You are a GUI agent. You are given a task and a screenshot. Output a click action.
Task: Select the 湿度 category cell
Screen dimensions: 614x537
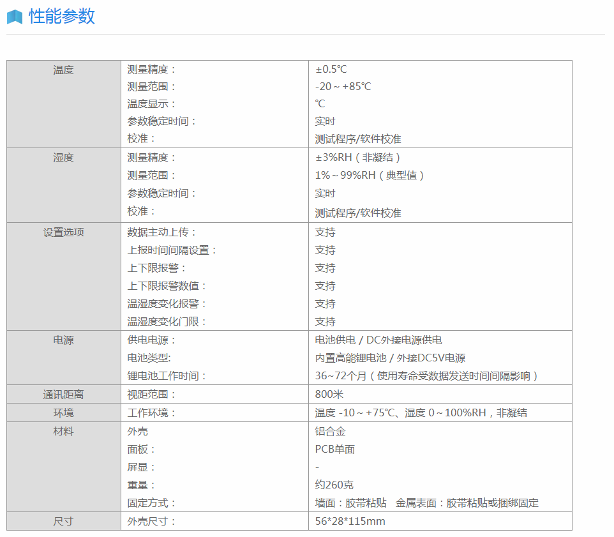pyautogui.click(x=63, y=157)
